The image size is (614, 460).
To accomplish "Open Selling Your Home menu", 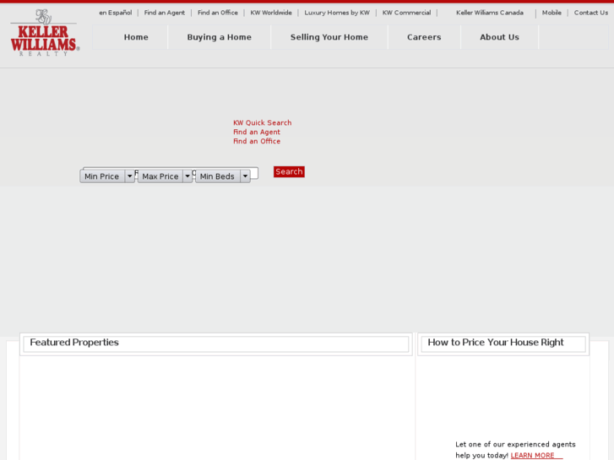I will click(x=329, y=37).
